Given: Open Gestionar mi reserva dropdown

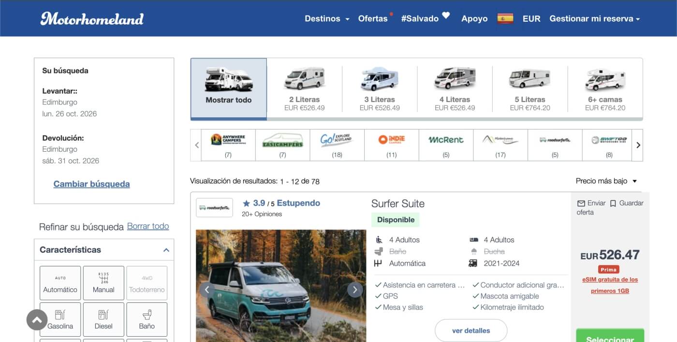Looking at the screenshot, I should (x=594, y=19).
